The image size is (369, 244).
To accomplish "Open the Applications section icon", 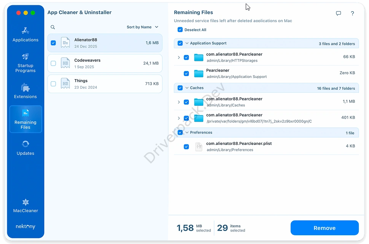I will 25,30.
